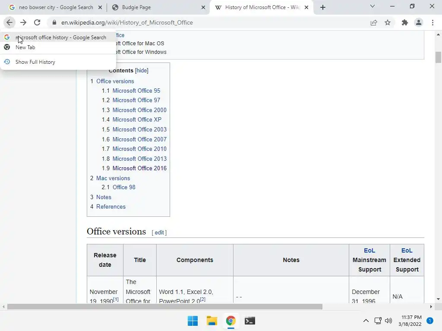Image resolution: width=442 pixels, height=331 pixels.
Task: Open Microsoft Office 2013 contents entry
Action: (139, 159)
